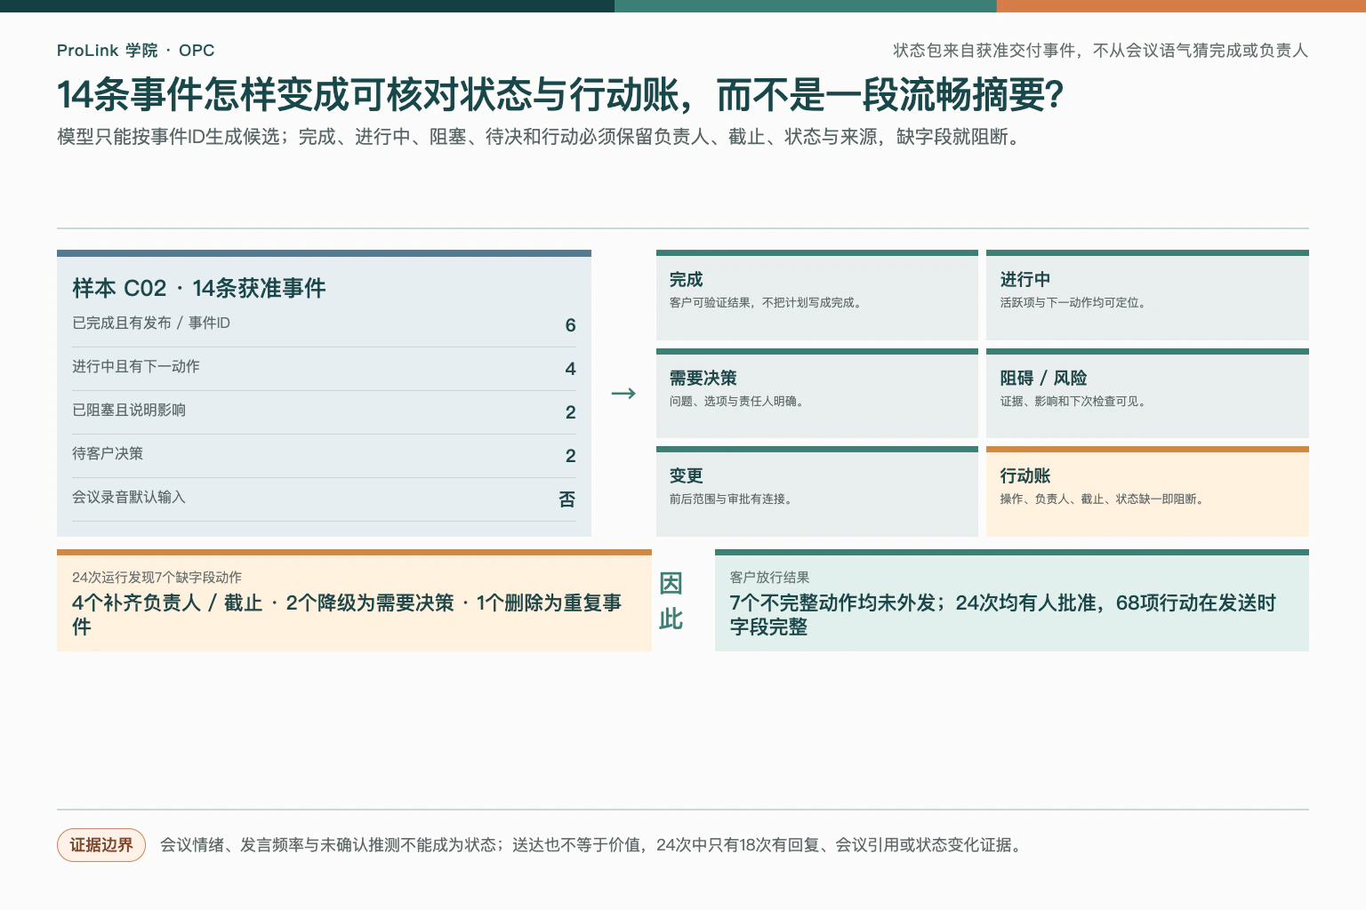Click the row 已完成且有发布 / 事件ID
This screenshot has height=910, width=1366.
pyautogui.click(x=324, y=325)
